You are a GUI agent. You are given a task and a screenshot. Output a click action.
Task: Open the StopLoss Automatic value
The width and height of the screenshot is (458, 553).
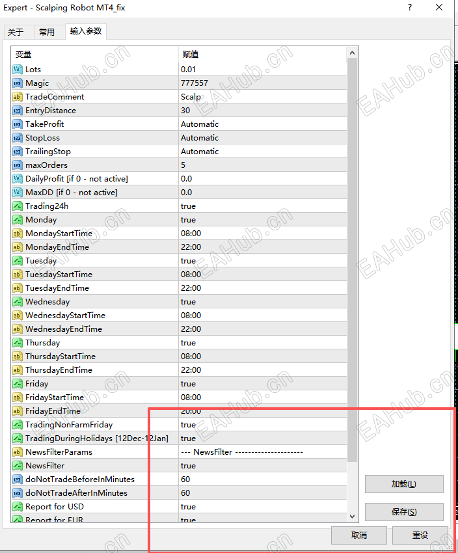tap(200, 138)
